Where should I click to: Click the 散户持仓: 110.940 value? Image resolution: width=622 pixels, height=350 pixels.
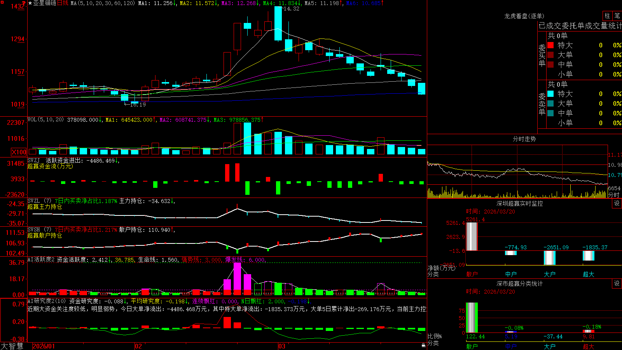pos(145,230)
